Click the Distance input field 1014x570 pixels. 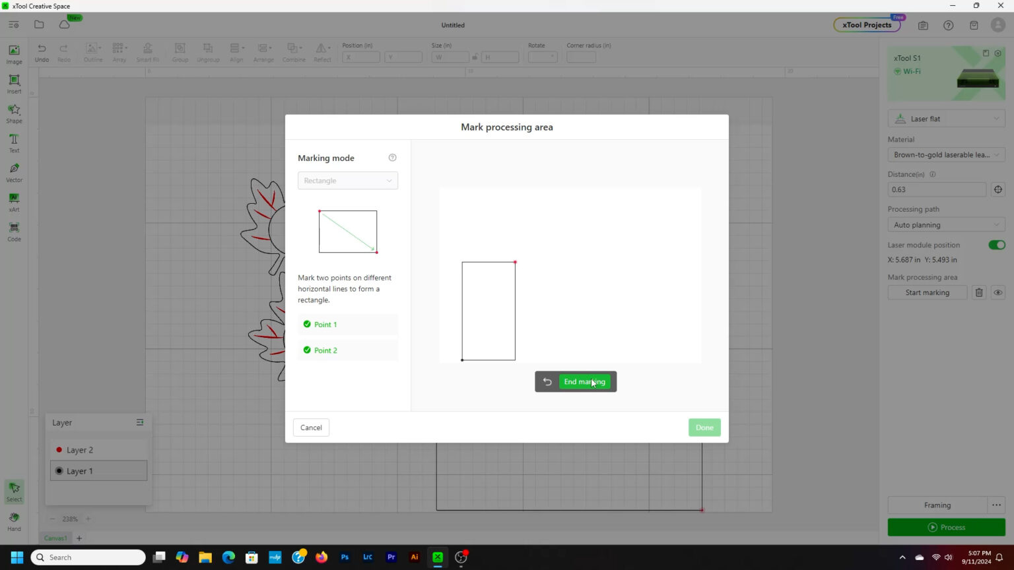pyautogui.click(x=936, y=190)
